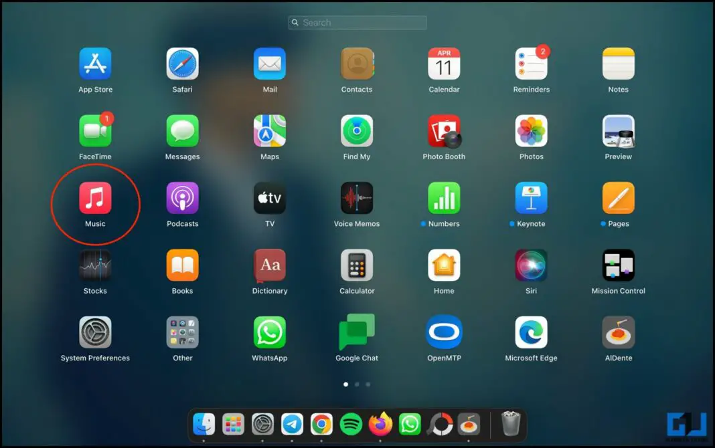Open Google Chat

tap(357, 332)
